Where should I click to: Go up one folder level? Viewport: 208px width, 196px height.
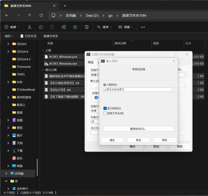coord(30,15)
